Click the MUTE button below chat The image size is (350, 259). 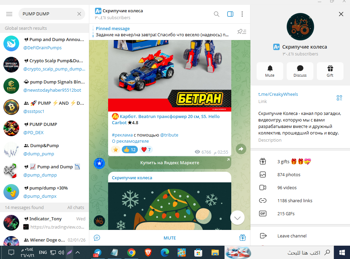(x=170, y=238)
